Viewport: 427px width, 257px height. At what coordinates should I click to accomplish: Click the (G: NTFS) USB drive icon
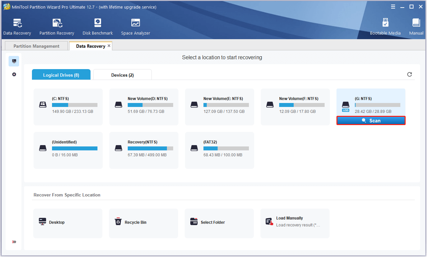[x=345, y=106]
